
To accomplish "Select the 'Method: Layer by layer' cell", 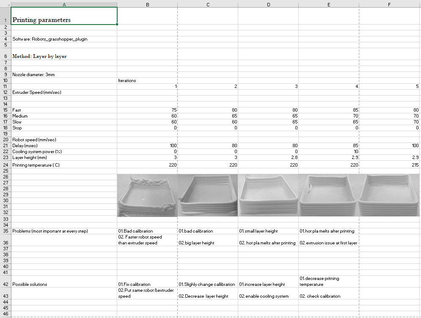I will pyautogui.click(x=64, y=54).
